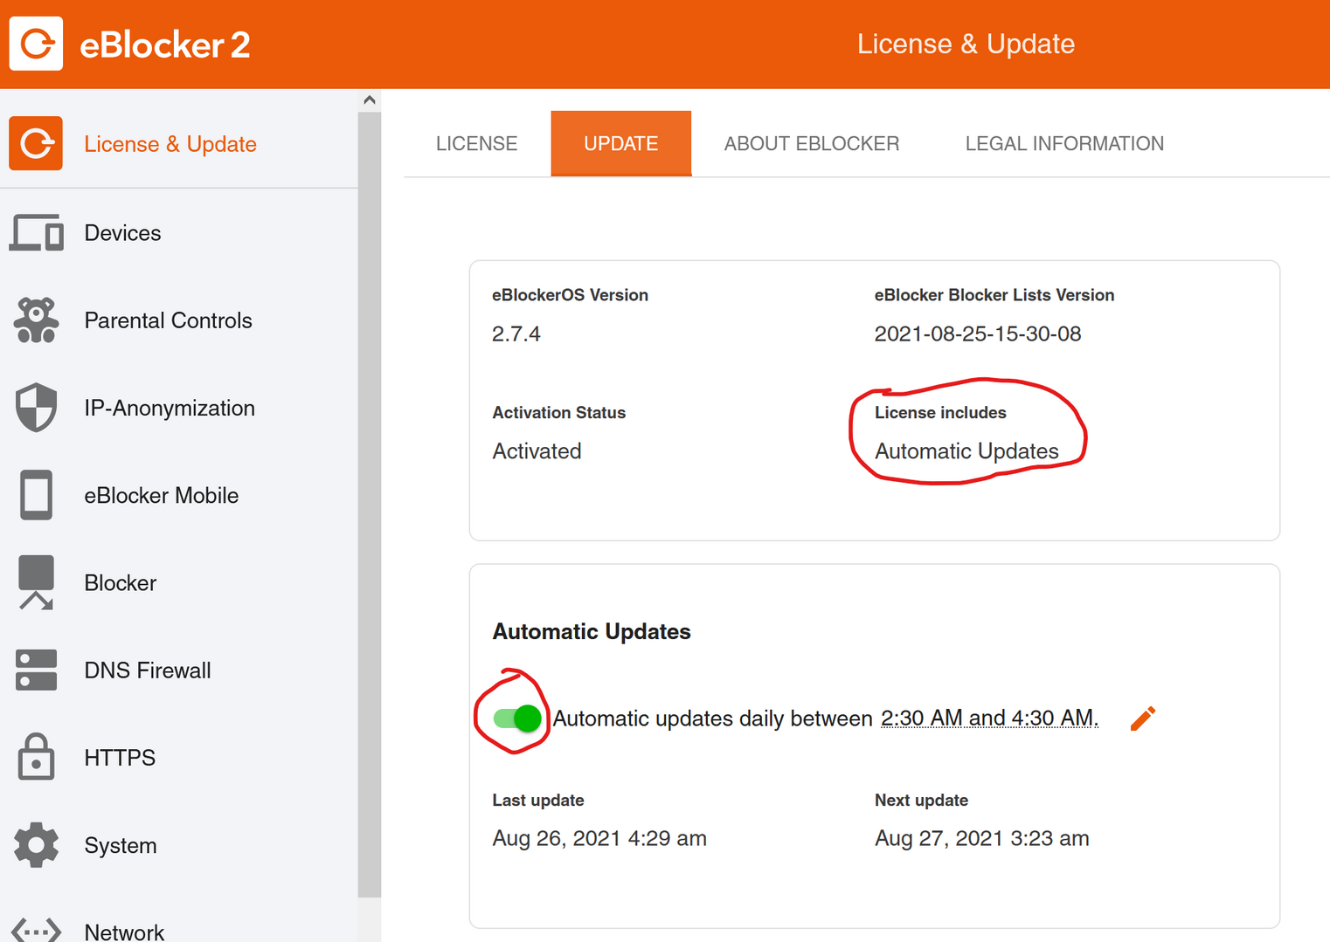
Task: Open License & Update menu label
Action: click(x=170, y=144)
